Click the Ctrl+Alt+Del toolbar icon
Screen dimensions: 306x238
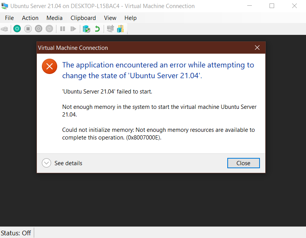click(5, 29)
